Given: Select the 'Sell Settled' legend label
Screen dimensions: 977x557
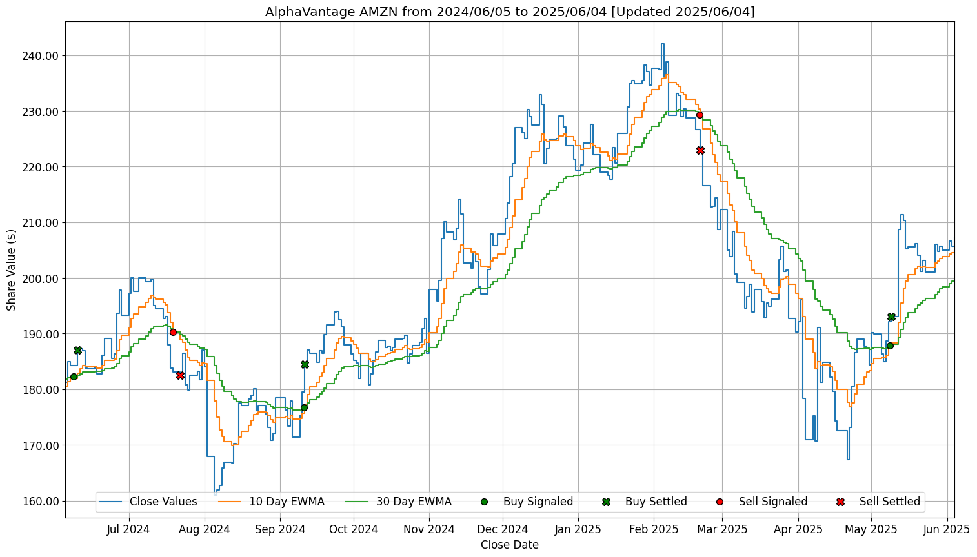Looking at the screenshot, I should pos(890,502).
